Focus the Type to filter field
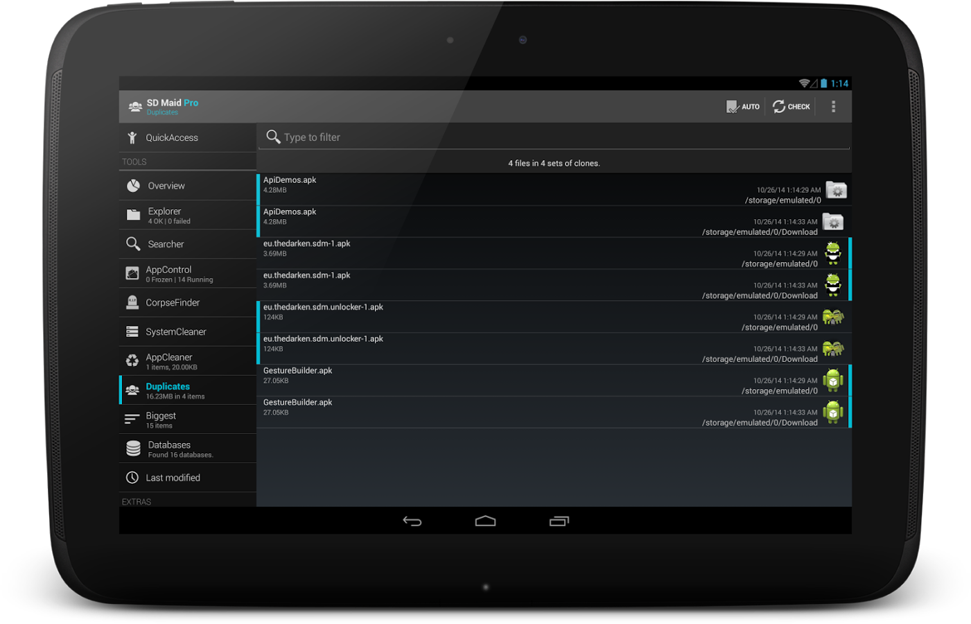This screenshot has height=624, width=971. [x=554, y=137]
